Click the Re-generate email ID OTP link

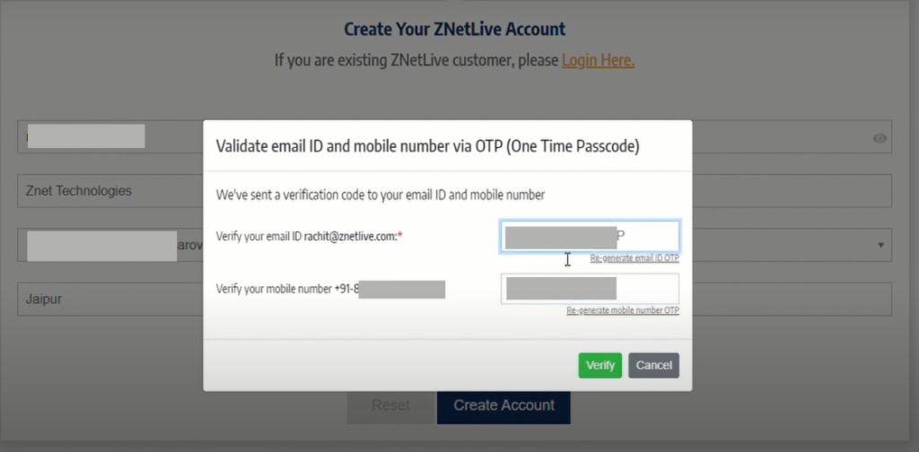pos(635,258)
